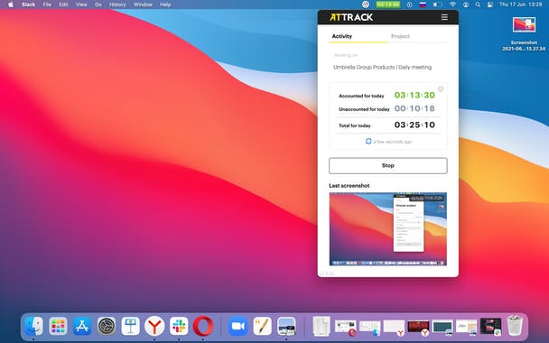Click the sync refresh icon beside 'a few seconds ago'

[x=368, y=142]
